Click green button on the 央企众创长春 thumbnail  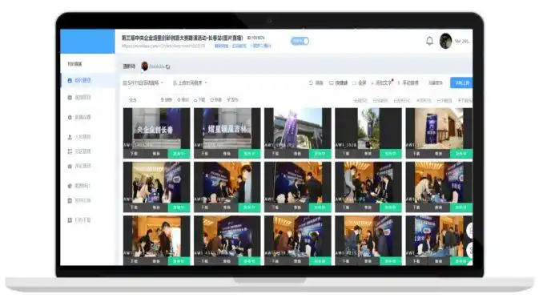point(179,154)
